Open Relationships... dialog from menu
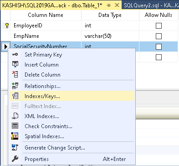This screenshot has height=166, width=179. tap(72, 86)
